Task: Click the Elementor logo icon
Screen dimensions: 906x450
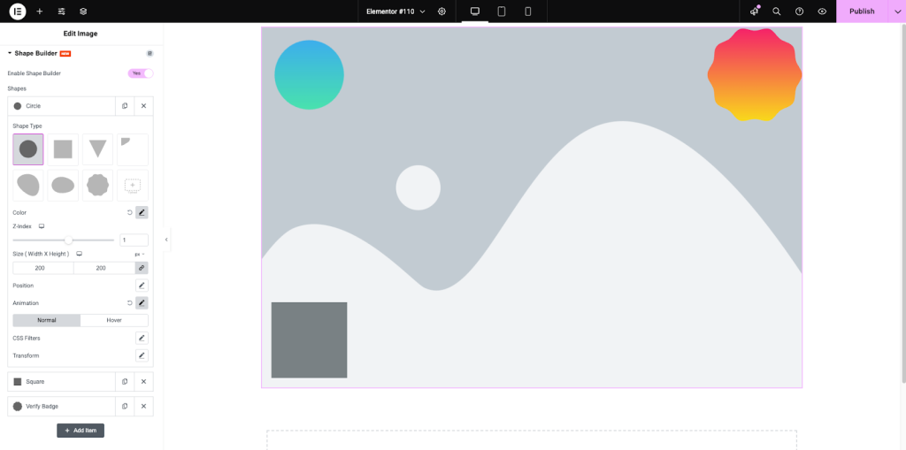Action: click(x=18, y=11)
